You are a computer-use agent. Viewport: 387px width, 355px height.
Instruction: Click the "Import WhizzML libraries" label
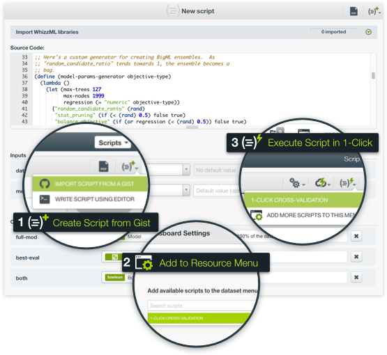click(x=47, y=32)
